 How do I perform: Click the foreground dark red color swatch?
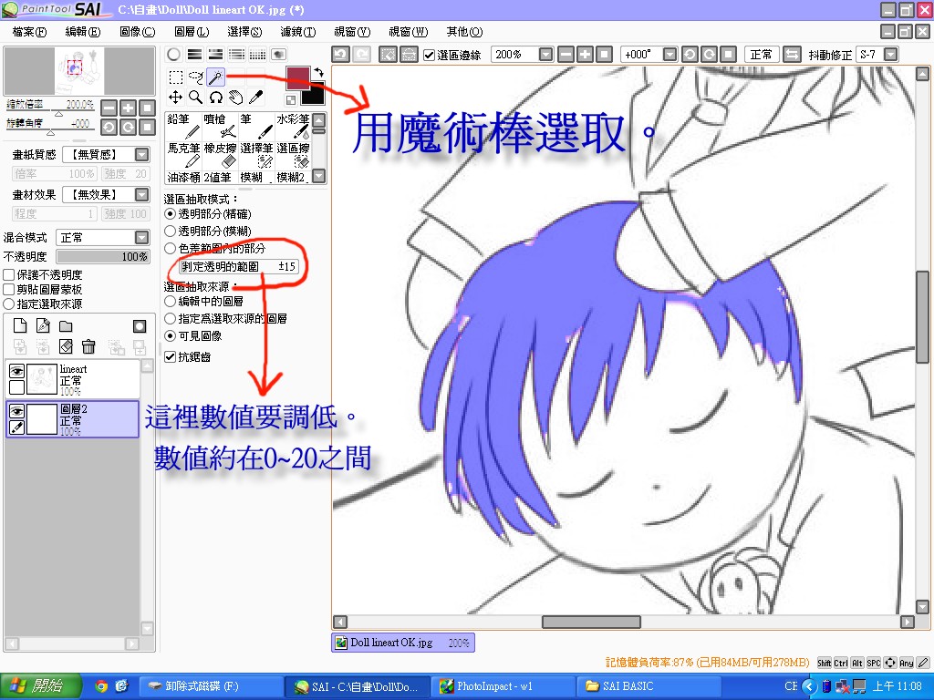[x=298, y=77]
